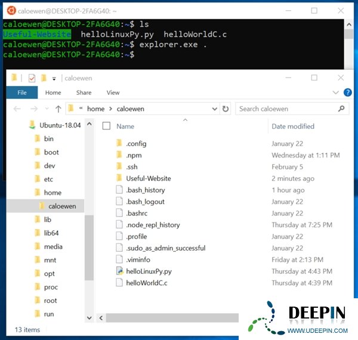Select the run folder in navigation tree
Screen dimensions: 358x340
[x=49, y=314]
